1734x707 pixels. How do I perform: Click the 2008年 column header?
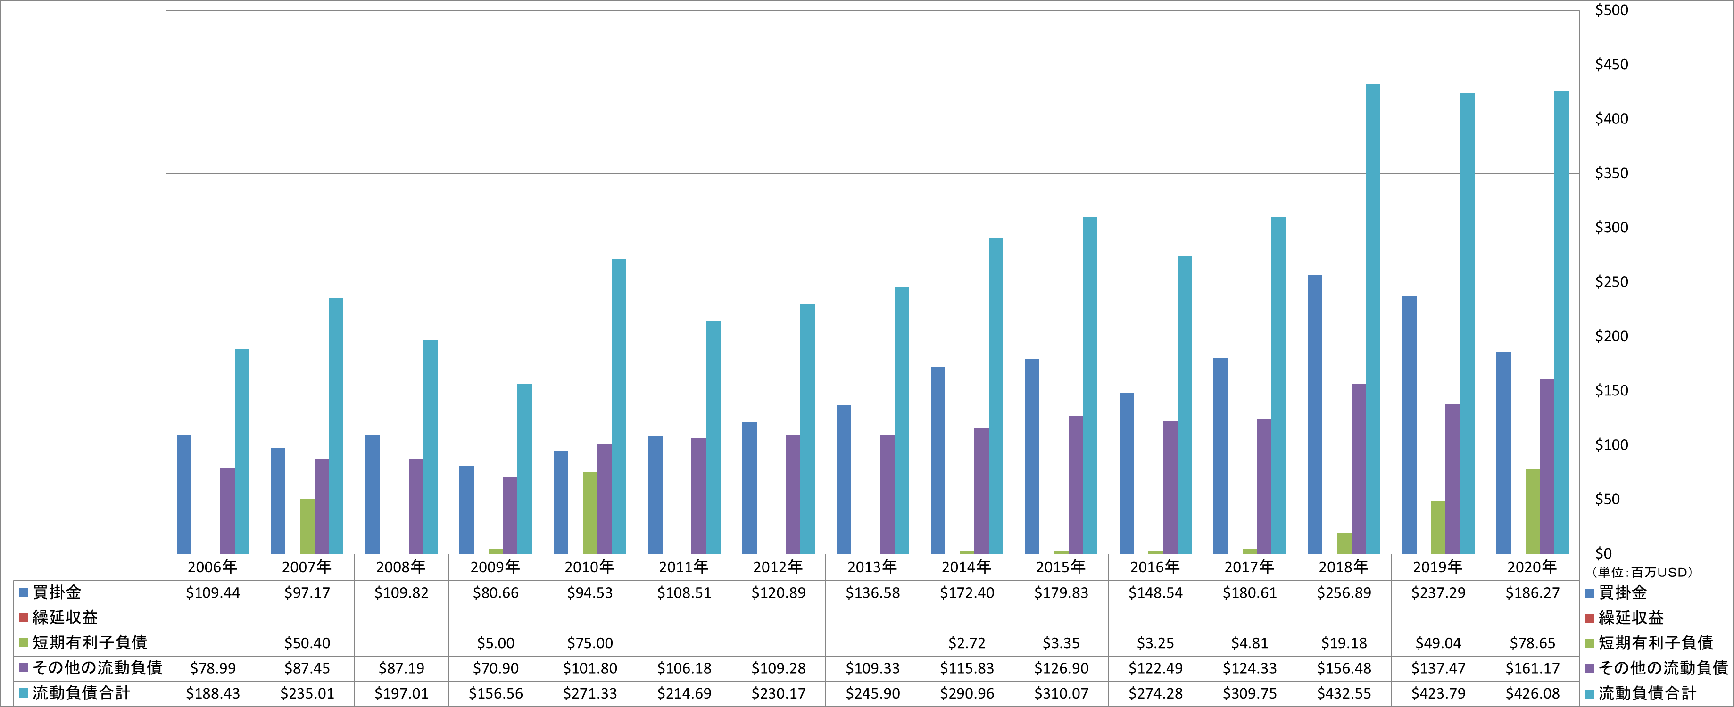click(x=401, y=567)
